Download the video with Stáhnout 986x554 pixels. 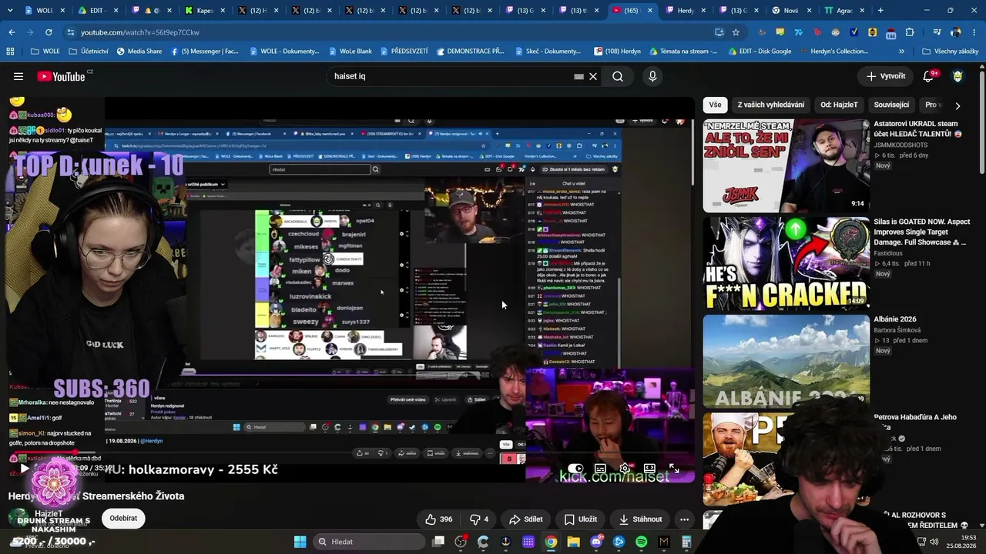coord(641,519)
